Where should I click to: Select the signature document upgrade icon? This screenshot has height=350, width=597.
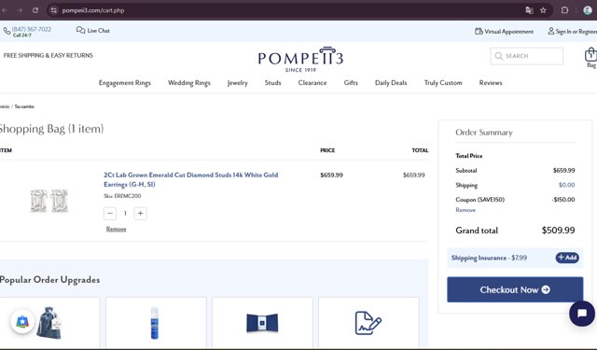pyautogui.click(x=368, y=323)
